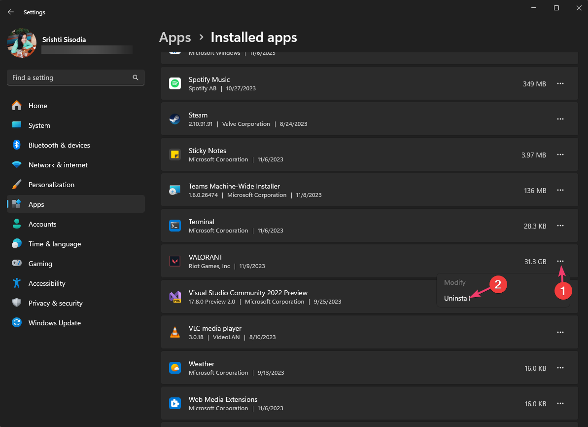Click the Sticky Notes app icon
Image resolution: width=588 pixels, height=427 pixels.
click(x=175, y=155)
